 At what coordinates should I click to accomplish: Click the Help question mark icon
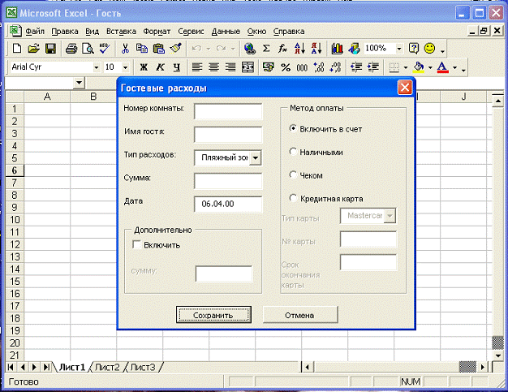click(x=414, y=49)
